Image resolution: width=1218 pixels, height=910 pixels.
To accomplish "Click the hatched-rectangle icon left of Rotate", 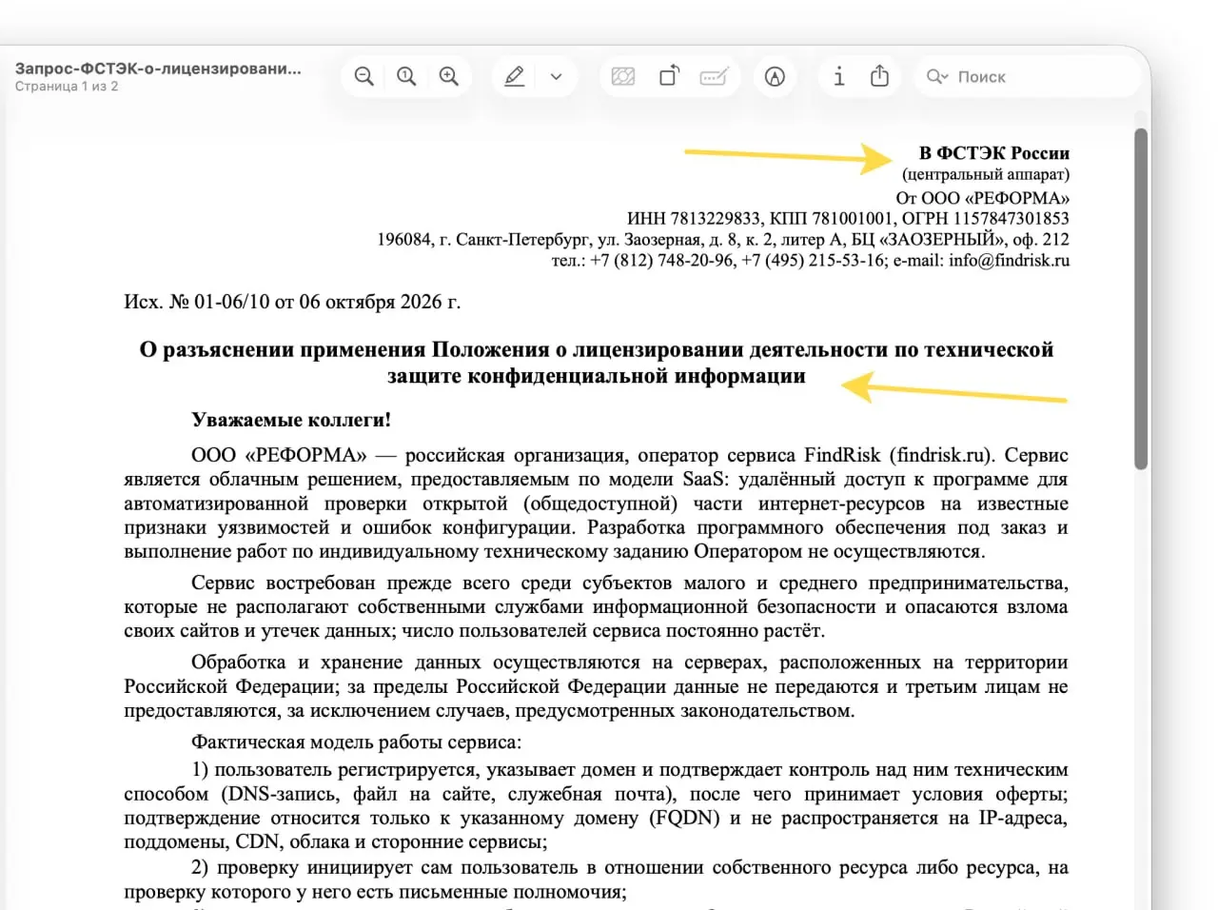I will pyautogui.click(x=623, y=76).
